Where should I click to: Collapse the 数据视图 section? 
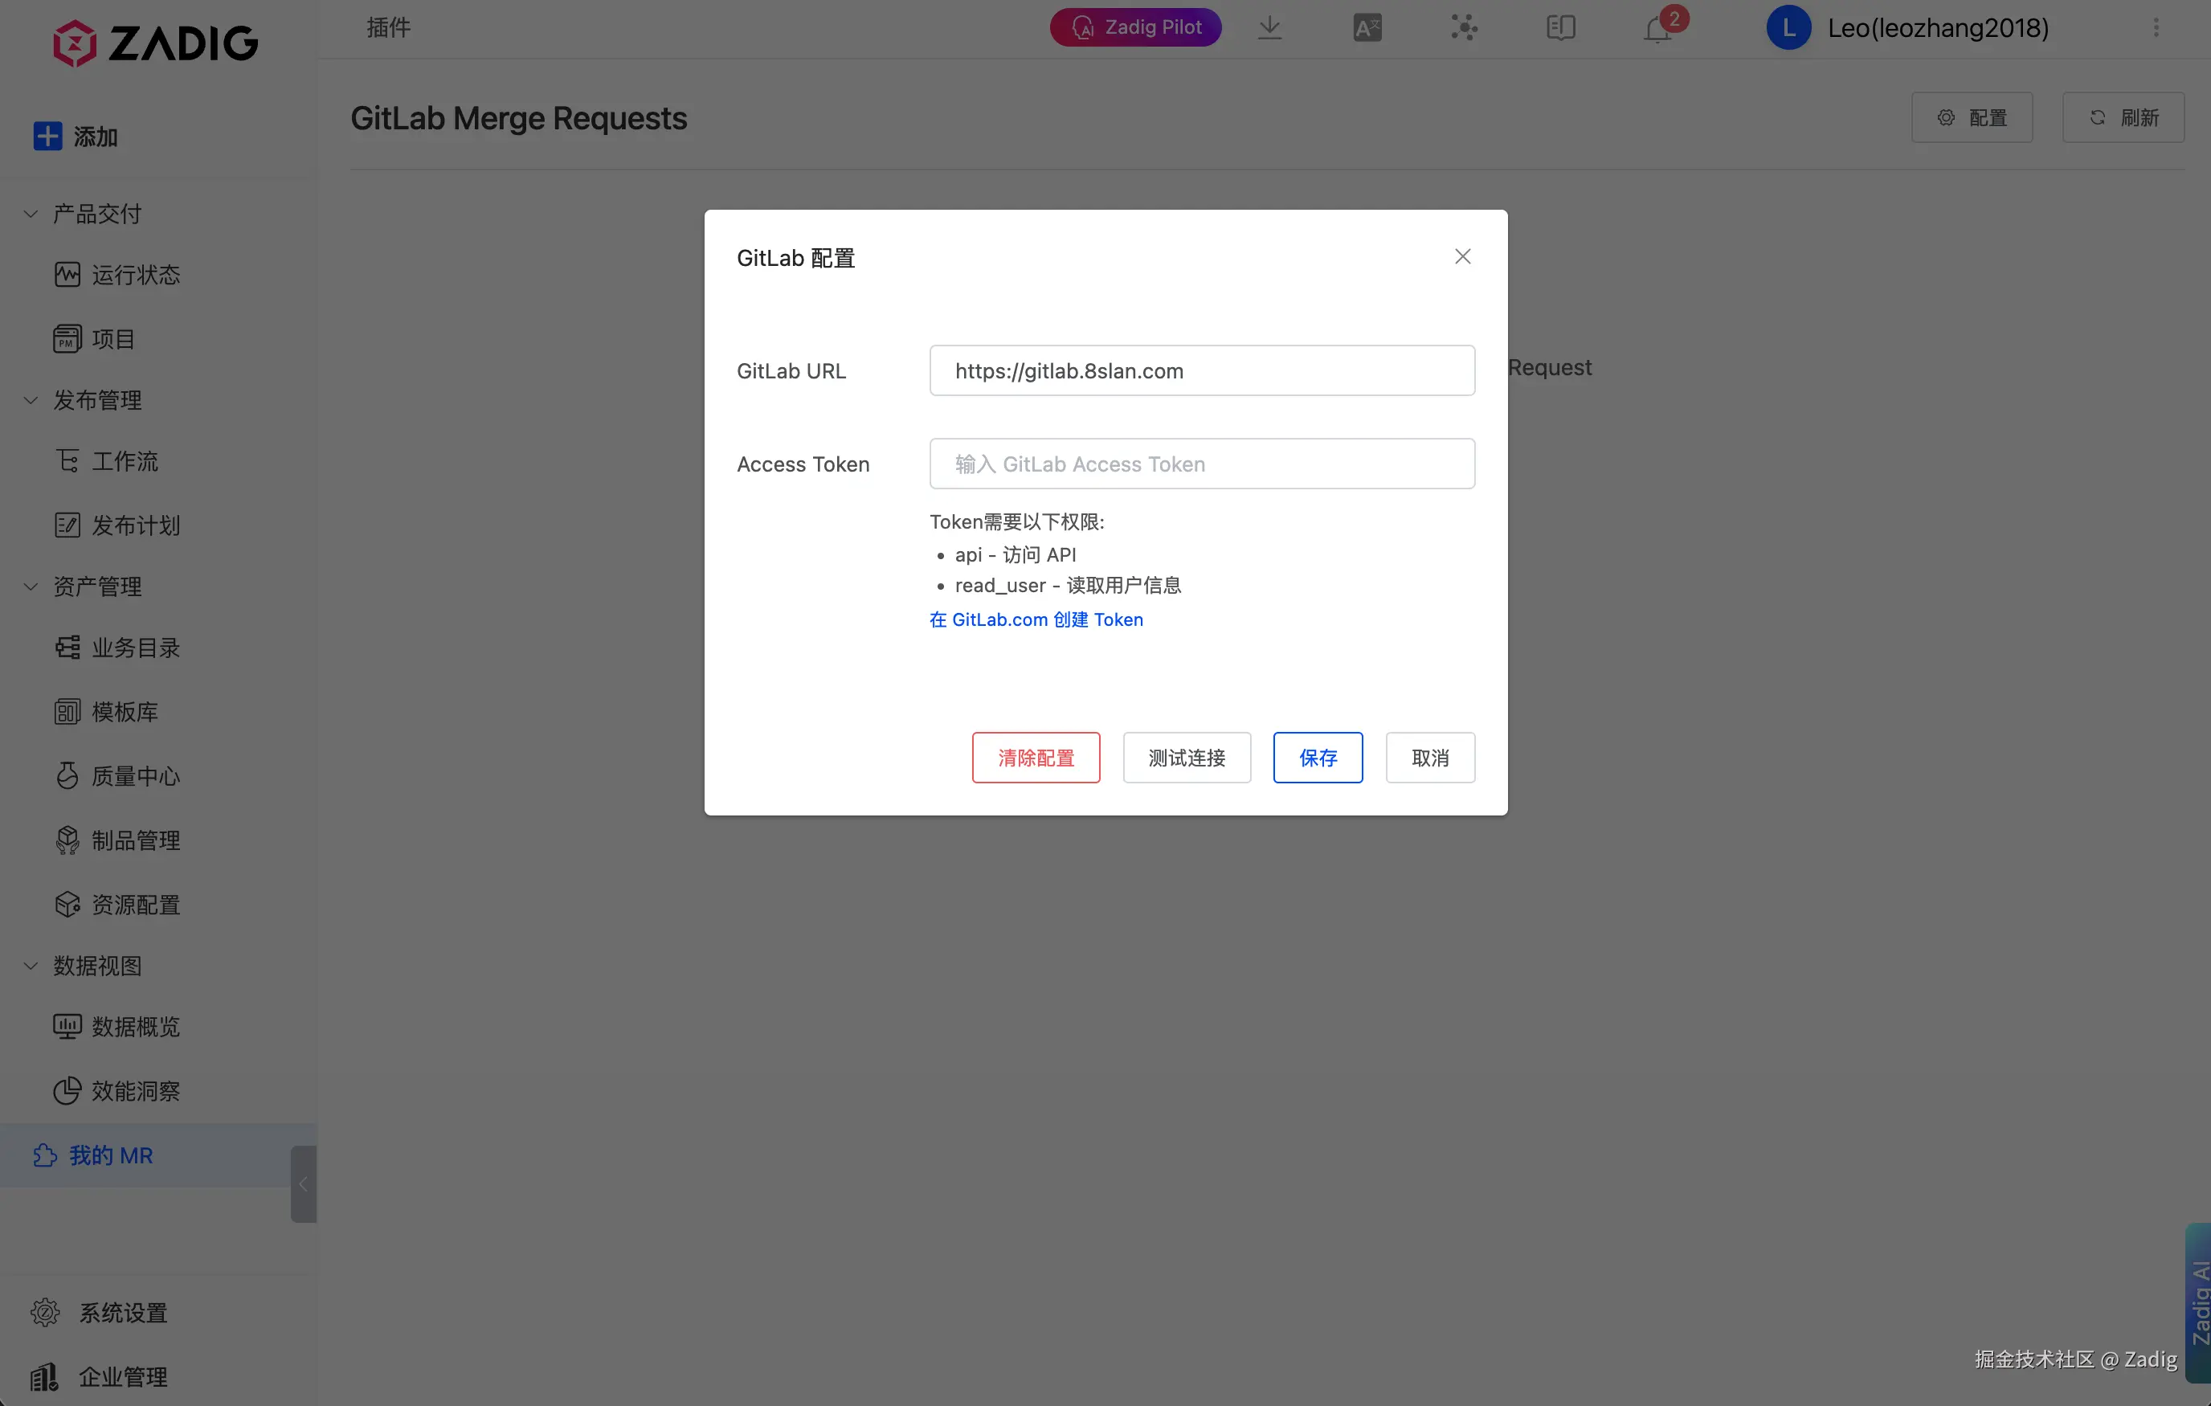click(x=31, y=966)
